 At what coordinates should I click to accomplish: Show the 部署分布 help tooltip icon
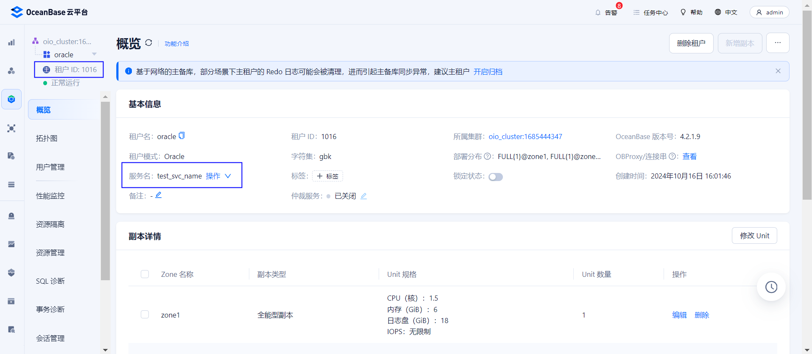[x=487, y=156]
